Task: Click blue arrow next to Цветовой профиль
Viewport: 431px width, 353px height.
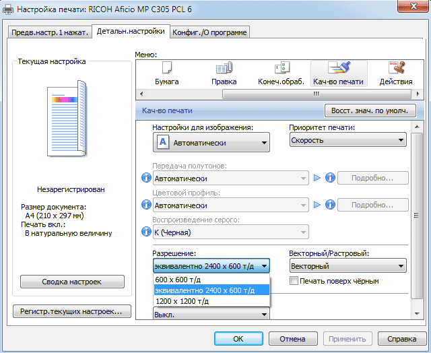Action: [317, 205]
